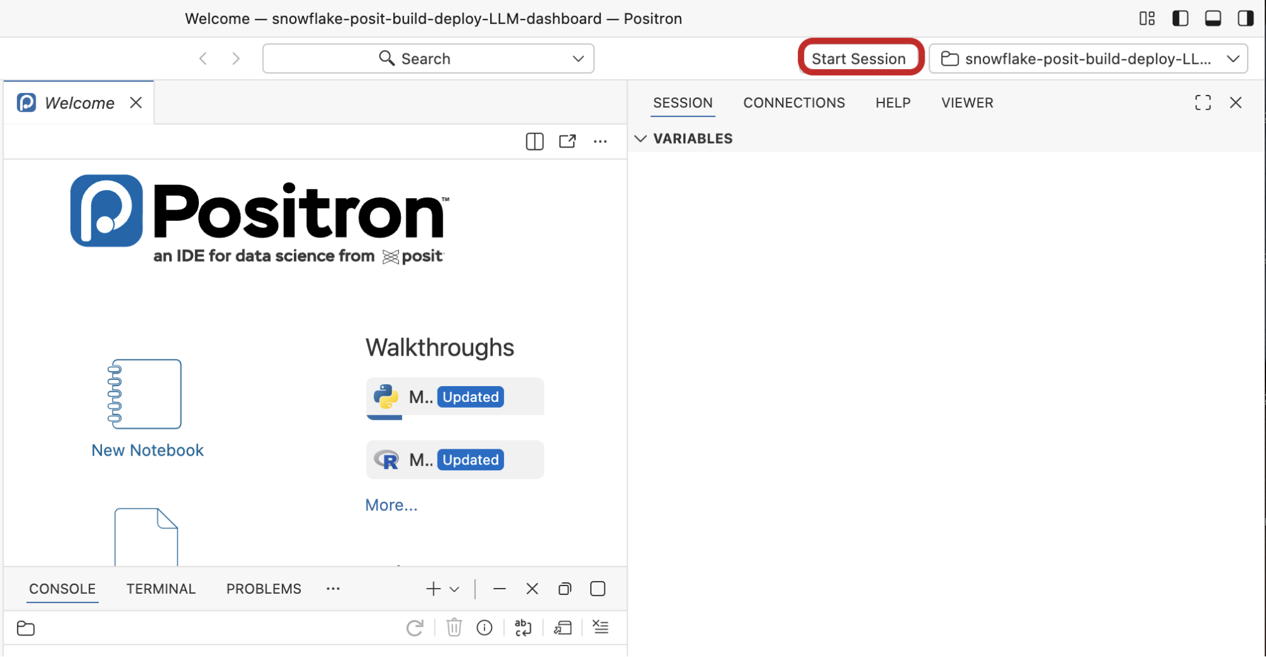This screenshot has width=1266, height=657.
Task: Split the editor with the split icon
Action: point(535,141)
